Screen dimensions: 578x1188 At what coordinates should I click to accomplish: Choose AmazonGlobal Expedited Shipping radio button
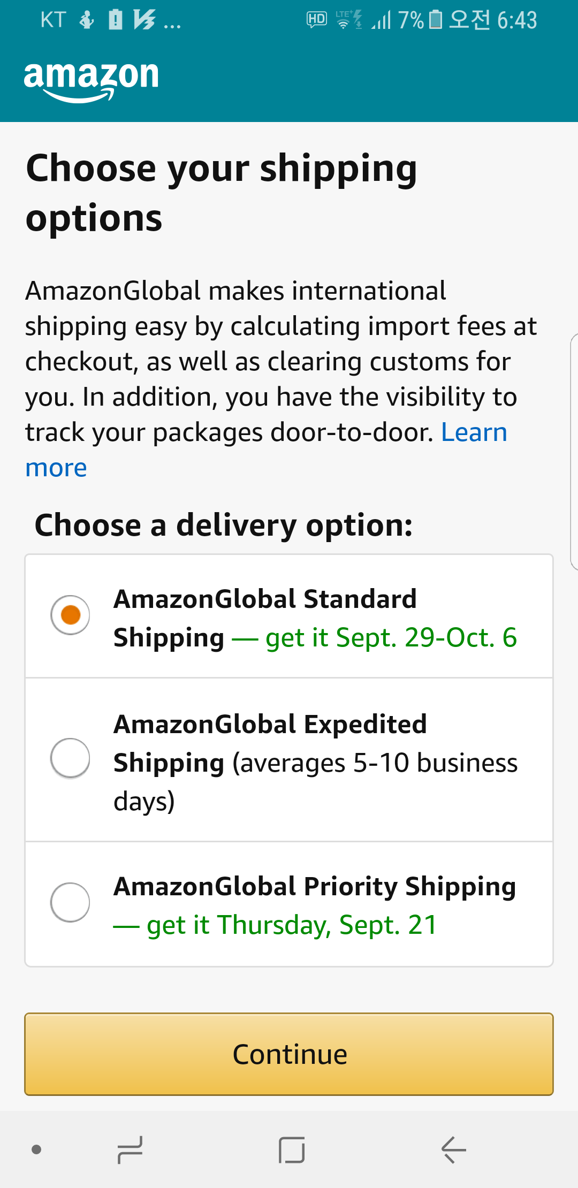click(70, 758)
